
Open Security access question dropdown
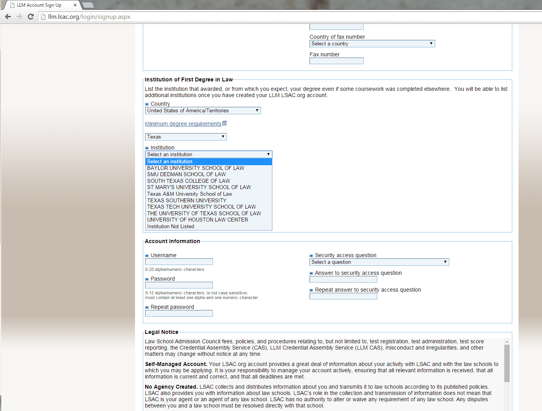tap(379, 262)
